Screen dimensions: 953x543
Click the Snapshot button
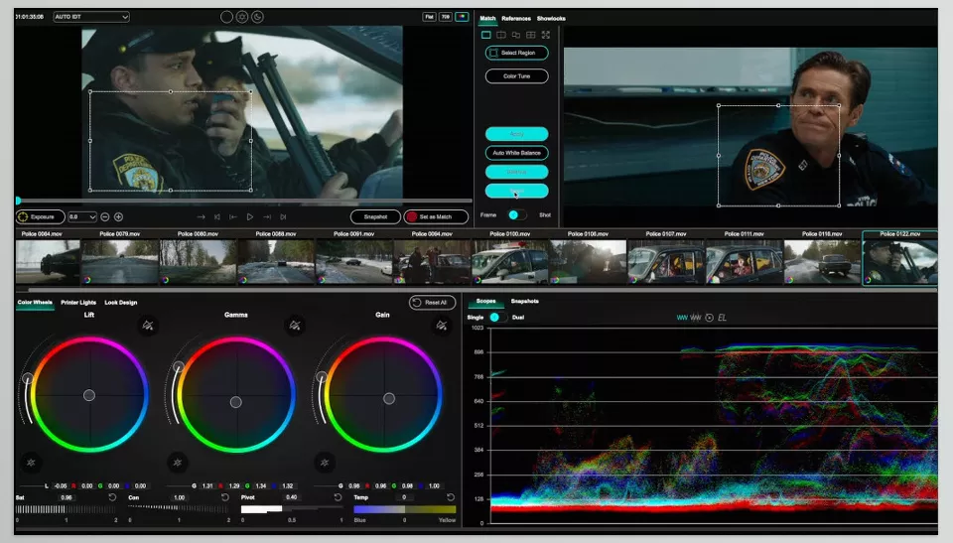point(375,216)
